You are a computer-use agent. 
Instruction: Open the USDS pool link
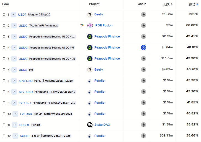click(23, 70)
